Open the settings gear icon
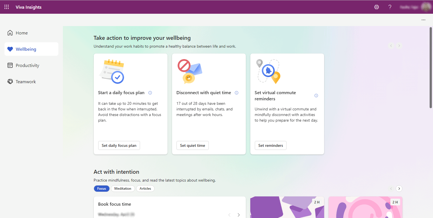The image size is (433, 218). (x=377, y=7)
